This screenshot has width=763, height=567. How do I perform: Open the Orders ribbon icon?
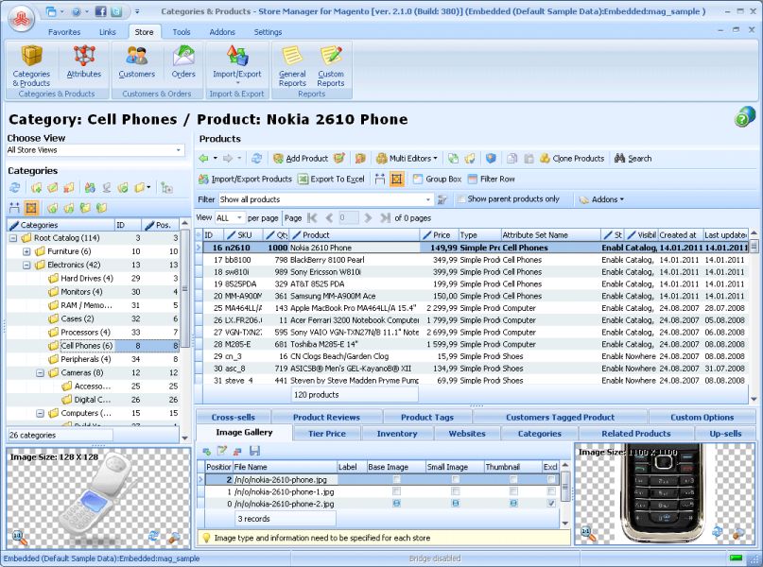click(183, 61)
